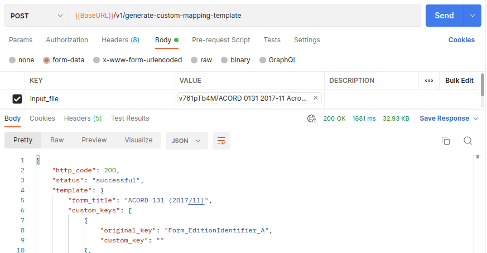Expand the Save Response chevron
The height and width of the screenshot is (253, 487).
(476, 118)
